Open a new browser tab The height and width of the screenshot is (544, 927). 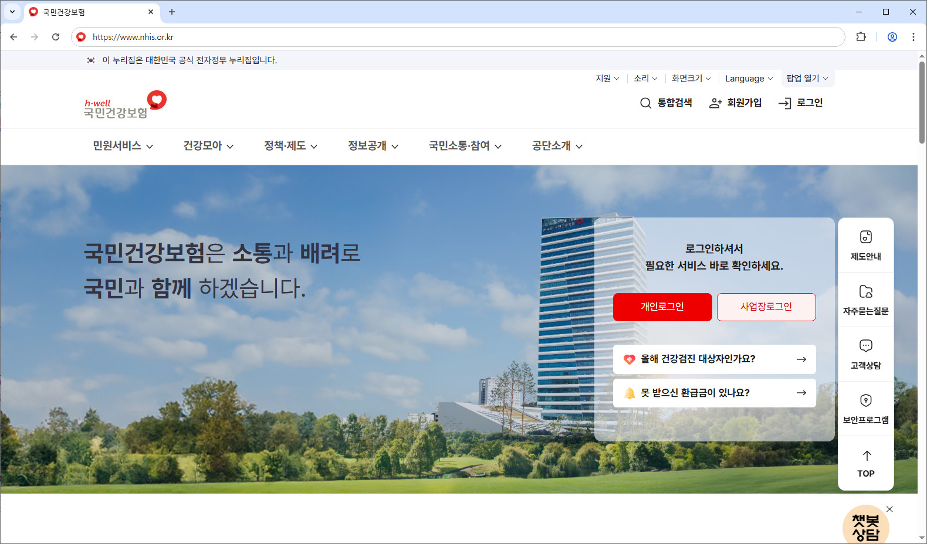tap(172, 12)
